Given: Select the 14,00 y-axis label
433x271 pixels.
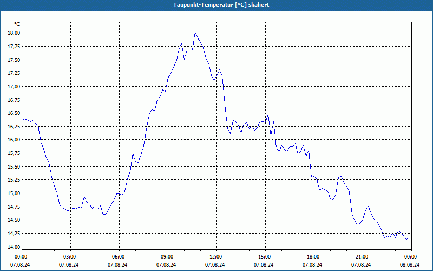Looking at the screenshot, I should pos(15,247).
